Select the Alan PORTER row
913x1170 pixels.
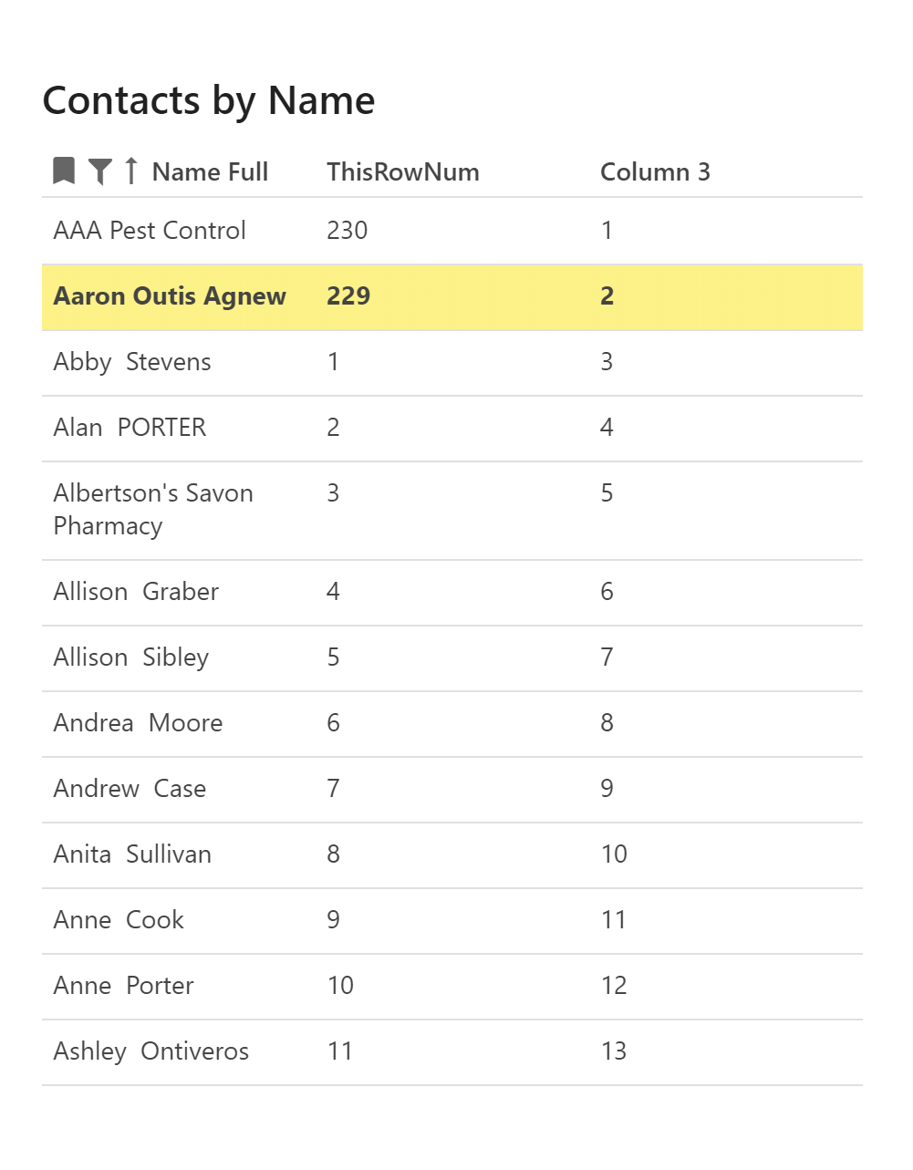tap(130, 428)
